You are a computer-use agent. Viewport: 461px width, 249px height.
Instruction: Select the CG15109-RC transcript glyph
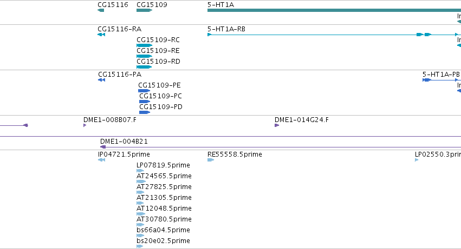tap(144, 45)
